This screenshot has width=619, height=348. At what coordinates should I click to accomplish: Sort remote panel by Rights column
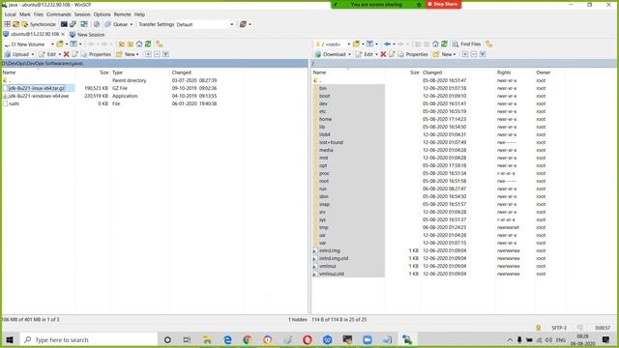[504, 72]
